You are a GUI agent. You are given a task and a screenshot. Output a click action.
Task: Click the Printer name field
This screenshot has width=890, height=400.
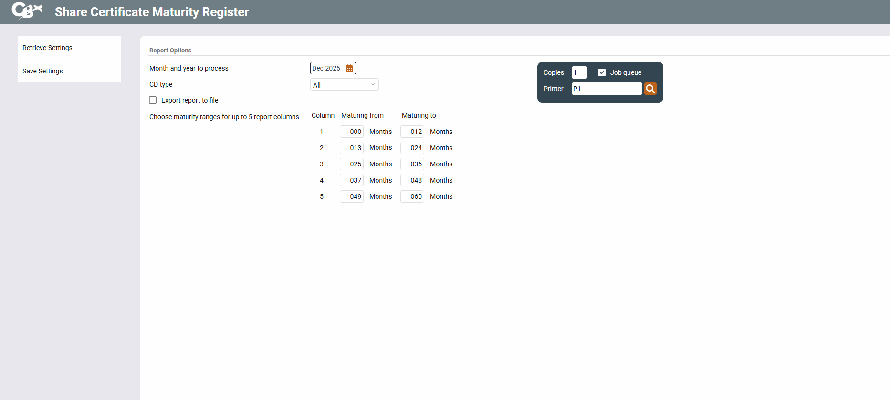[x=607, y=89]
